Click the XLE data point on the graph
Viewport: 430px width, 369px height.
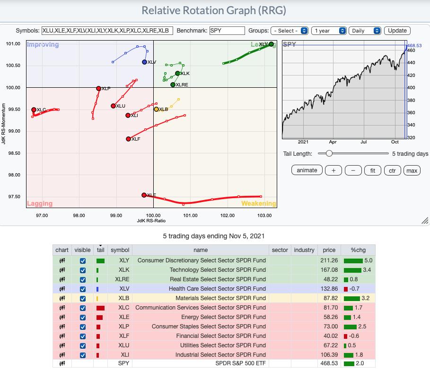pyautogui.click(x=144, y=195)
